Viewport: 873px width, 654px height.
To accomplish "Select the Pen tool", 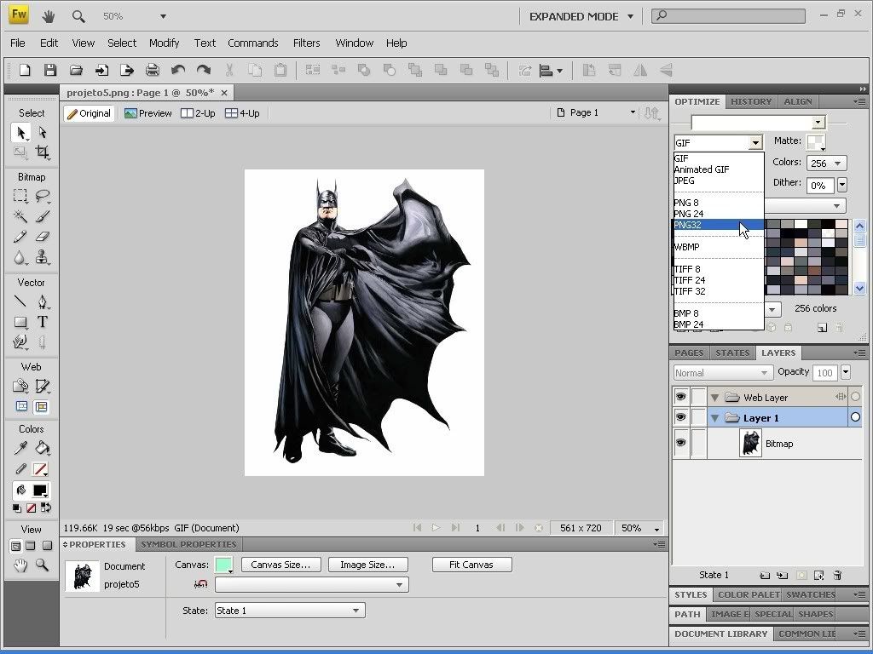I will (43, 301).
